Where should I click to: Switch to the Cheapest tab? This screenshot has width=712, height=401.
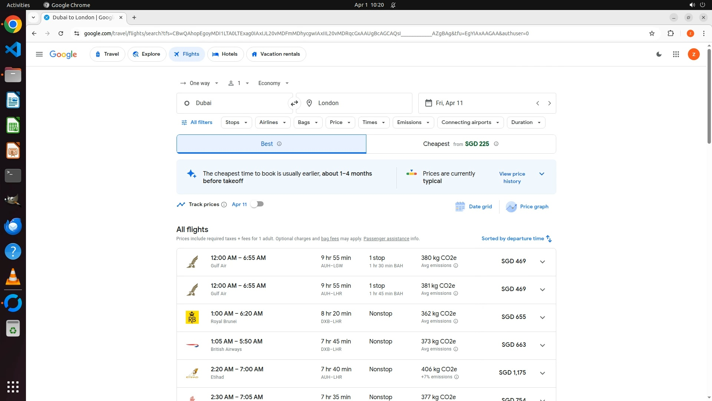pyautogui.click(x=461, y=144)
